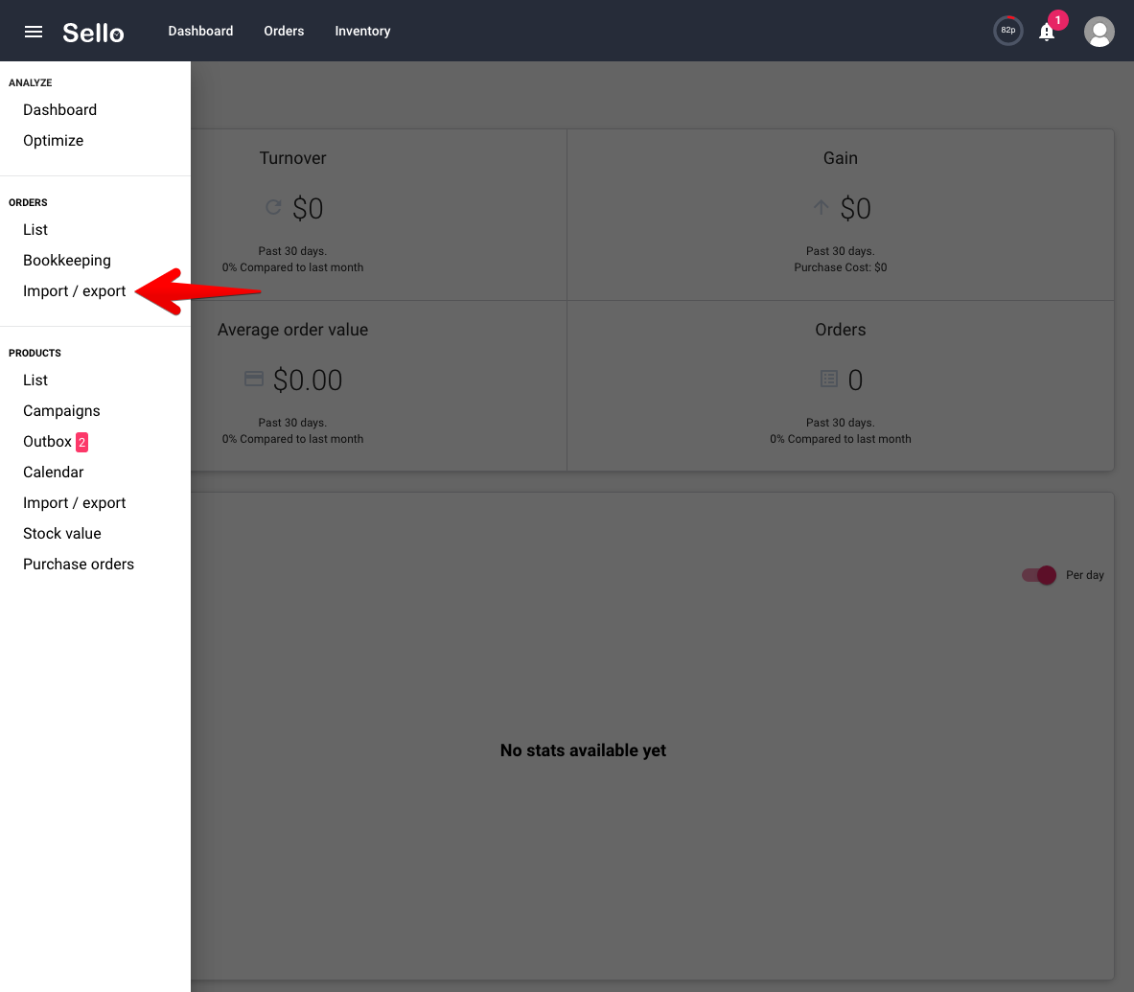Click the Per day label

pos(1085,575)
